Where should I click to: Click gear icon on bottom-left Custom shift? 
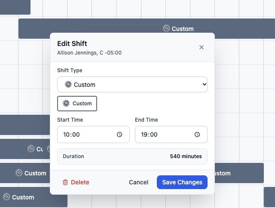tap(6, 197)
